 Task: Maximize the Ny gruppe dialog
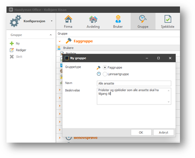click(x=158, y=58)
